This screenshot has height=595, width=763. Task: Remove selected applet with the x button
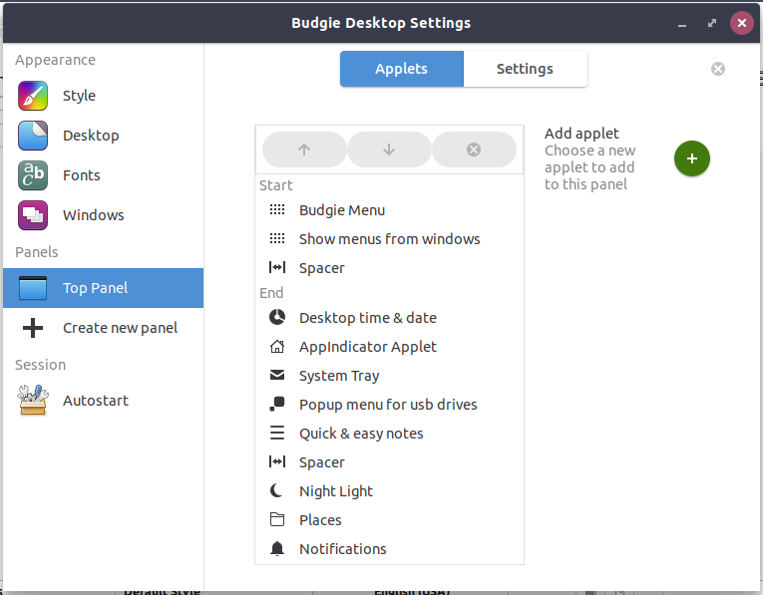click(x=474, y=149)
